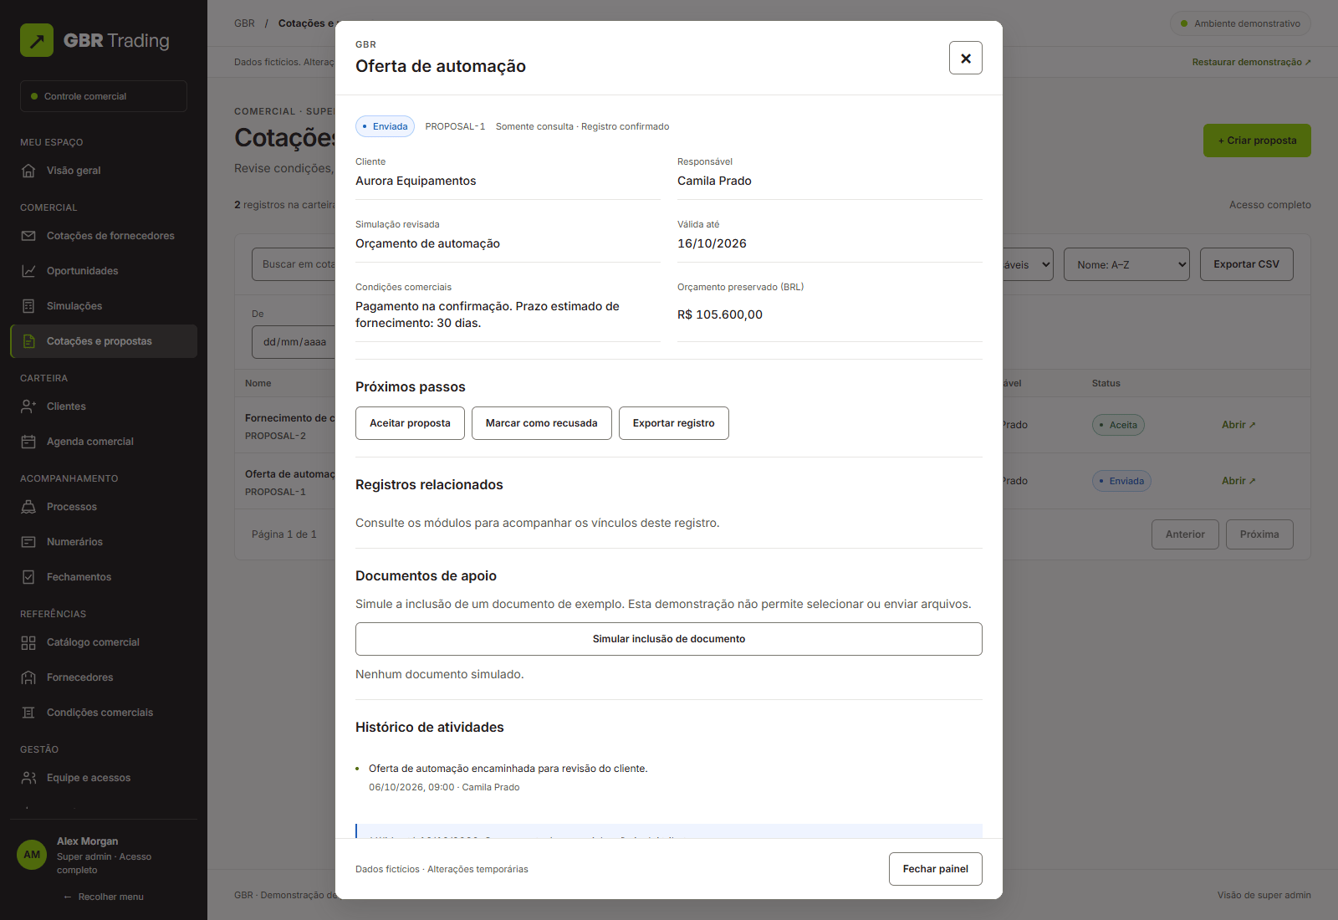Click the Catálogo comercial grid icon
The width and height of the screenshot is (1338, 920).
[x=28, y=642]
